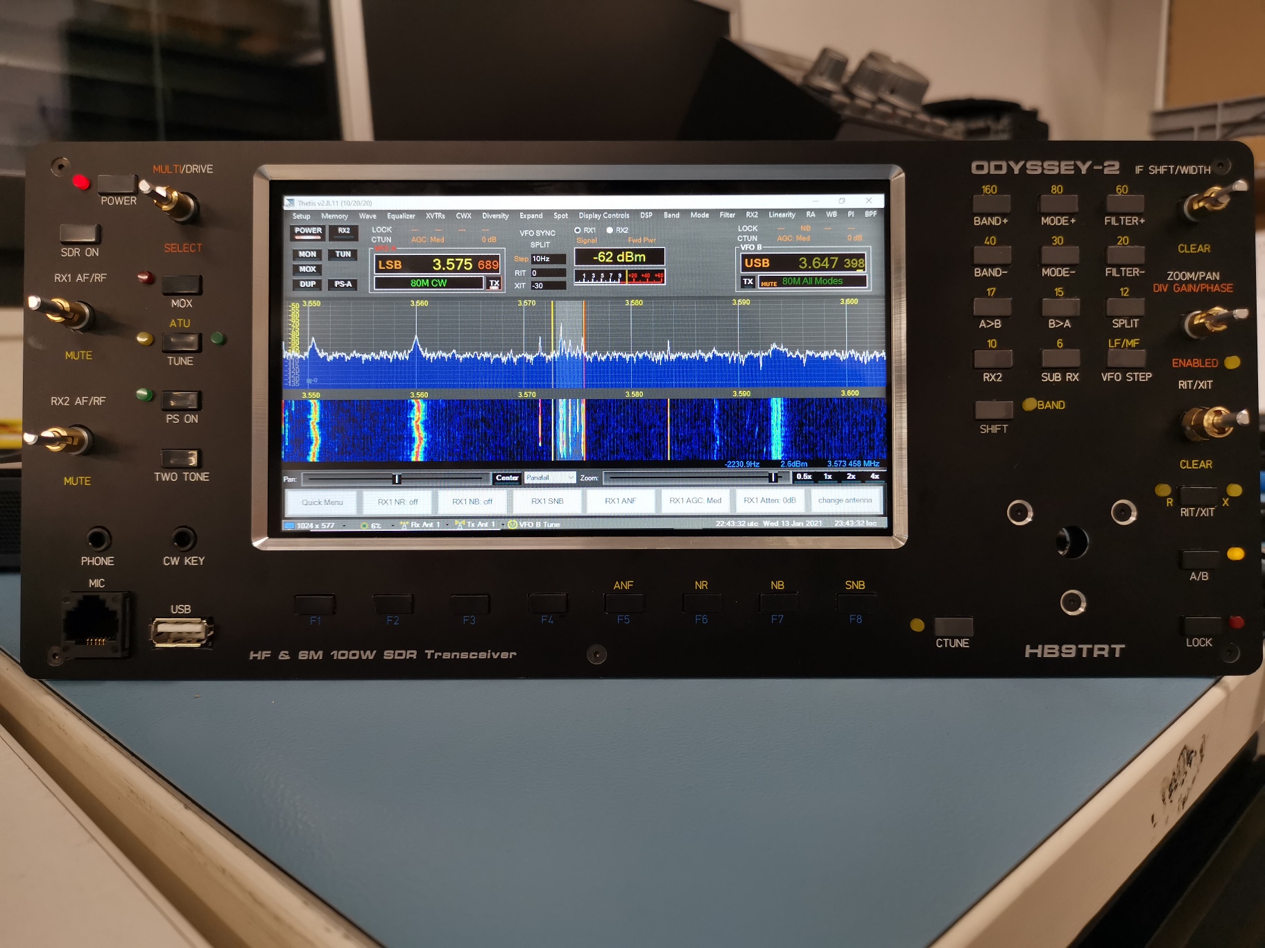Open the CWX menu

point(463,216)
